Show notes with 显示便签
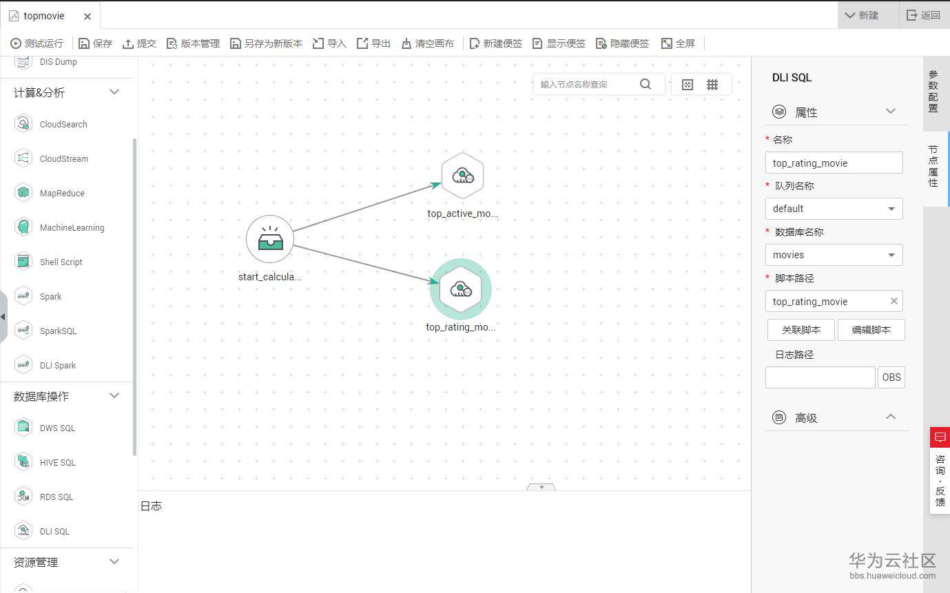 pos(559,43)
